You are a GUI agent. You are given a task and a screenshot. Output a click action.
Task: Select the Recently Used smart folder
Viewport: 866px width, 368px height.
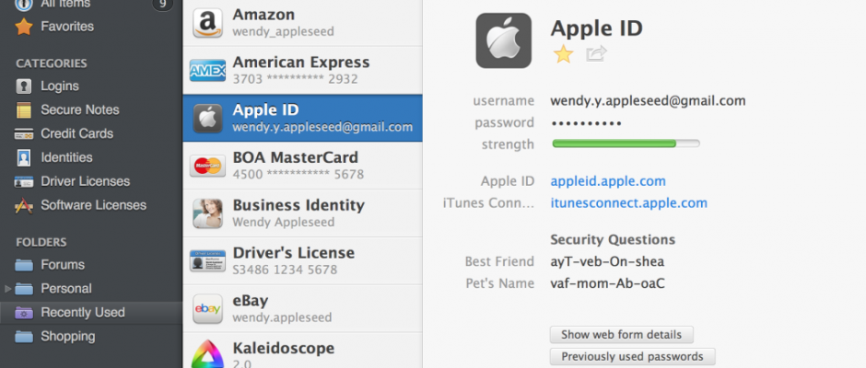[82, 313]
